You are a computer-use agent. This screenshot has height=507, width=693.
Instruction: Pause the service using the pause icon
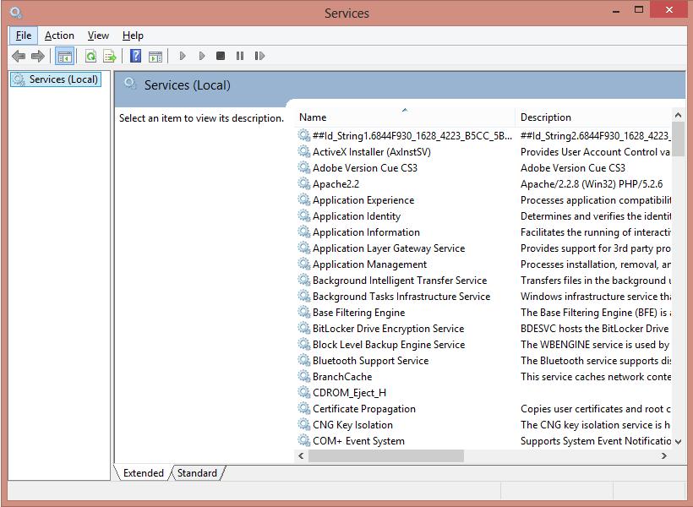click(241, 56)
